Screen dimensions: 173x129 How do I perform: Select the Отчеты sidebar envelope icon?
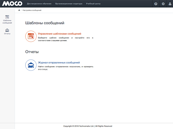click(7, 30)
